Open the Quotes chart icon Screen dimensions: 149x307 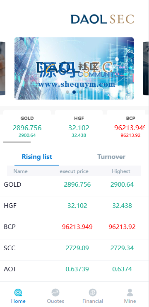click(x=55, y=293)
